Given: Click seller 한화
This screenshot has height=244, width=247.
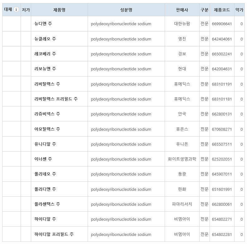Looking at the screenshot, I should coord(182,189).
